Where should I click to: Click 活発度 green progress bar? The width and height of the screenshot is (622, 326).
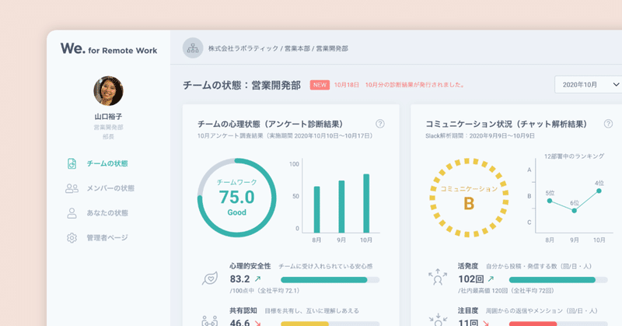[558, 280]
